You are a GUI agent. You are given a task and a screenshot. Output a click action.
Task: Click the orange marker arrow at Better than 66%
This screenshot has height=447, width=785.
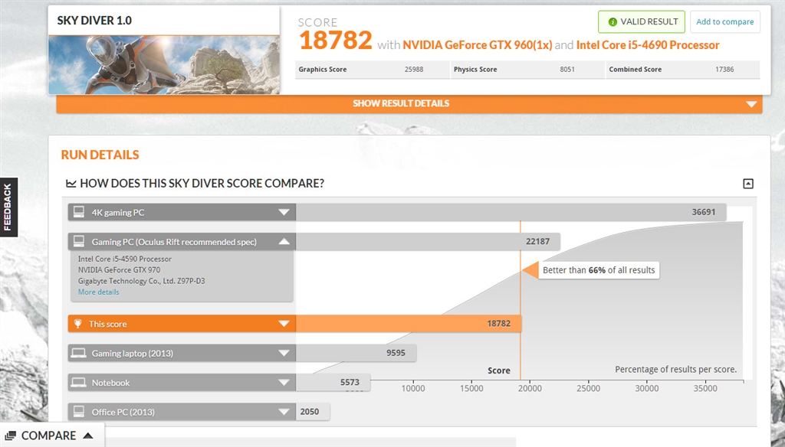pyautogui.click(x=530, y=270)
